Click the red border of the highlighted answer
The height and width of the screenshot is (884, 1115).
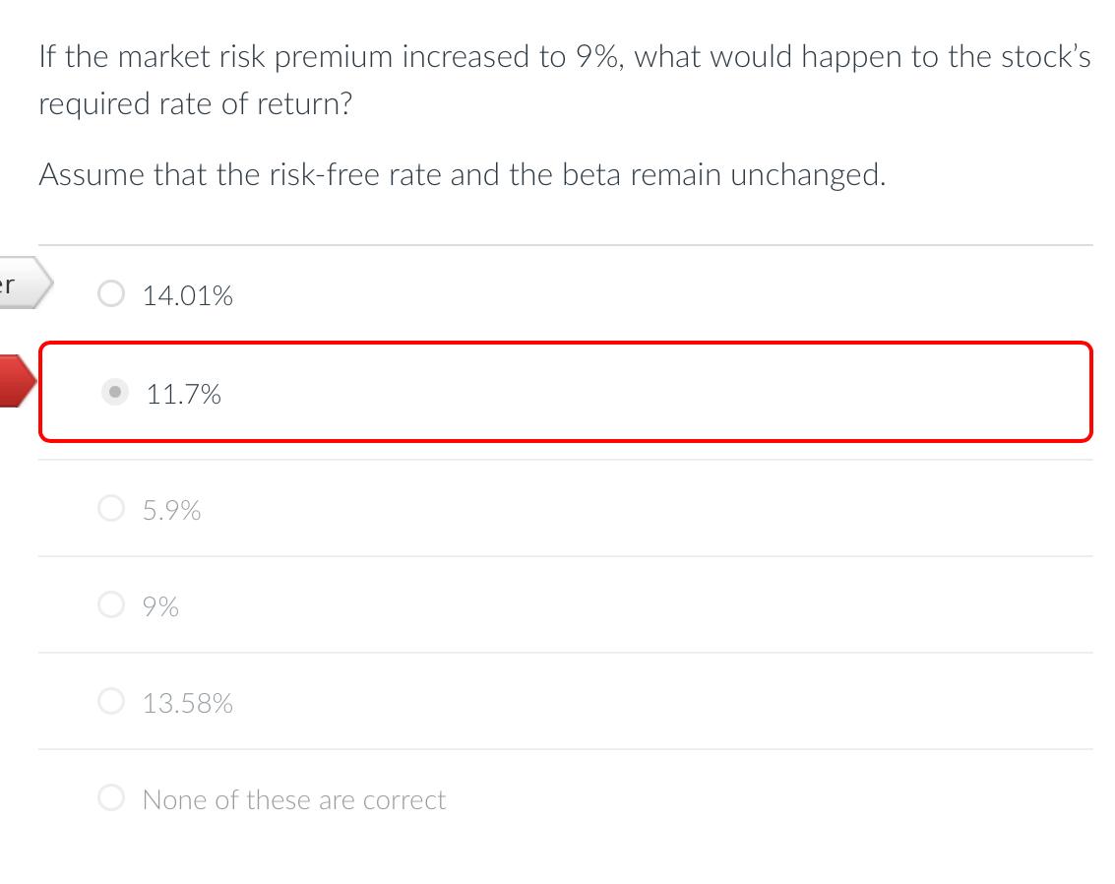(x=566, y=343)
